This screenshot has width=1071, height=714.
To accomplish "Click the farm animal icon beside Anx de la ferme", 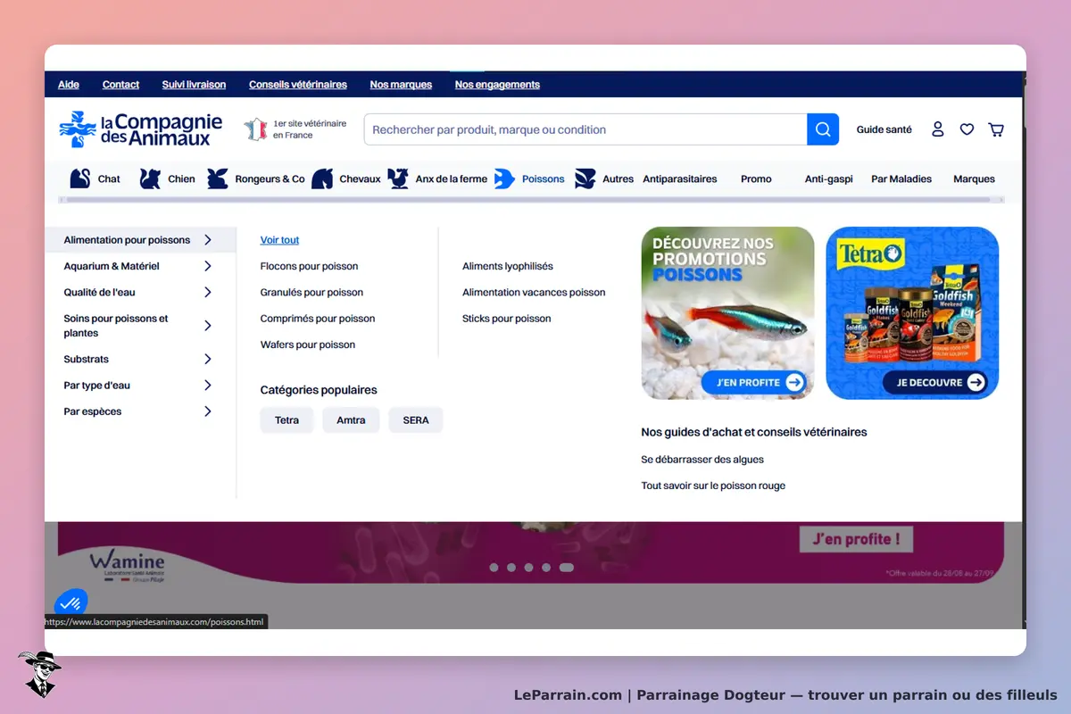I will (398, 178).
